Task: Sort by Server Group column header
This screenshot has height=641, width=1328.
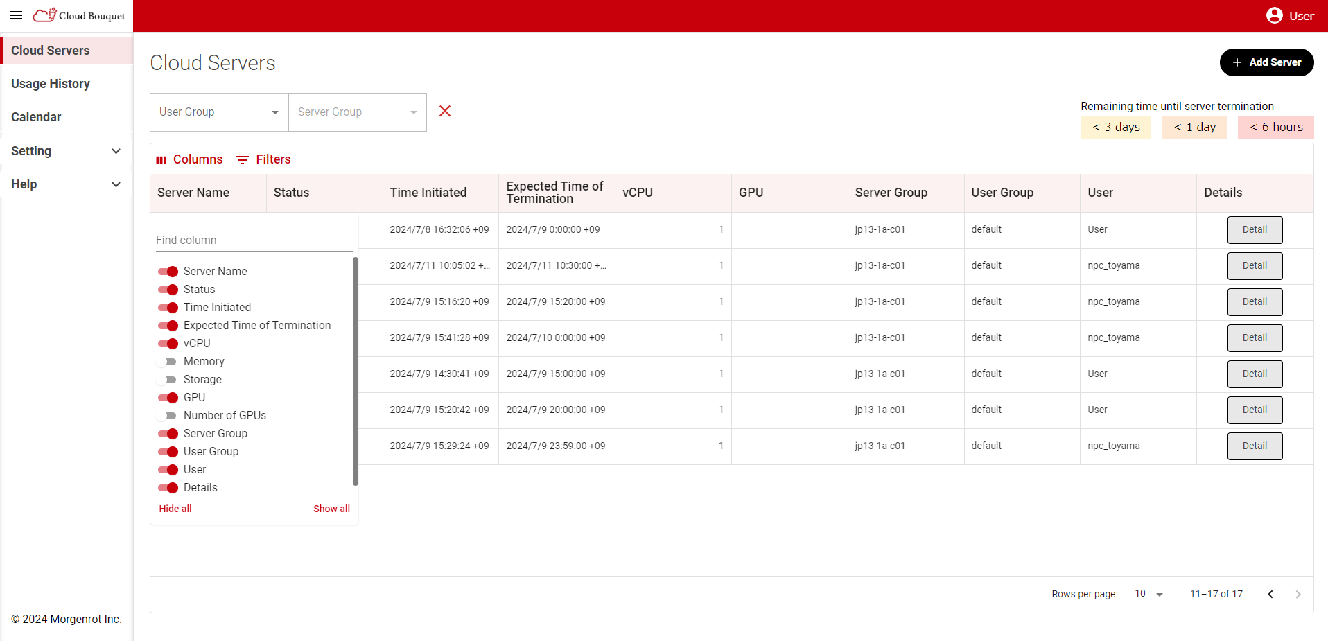Action: tap(907, 193)
